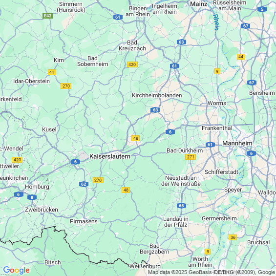Click the E42 green road shield
276x276 pixels.
coord(47,16)
